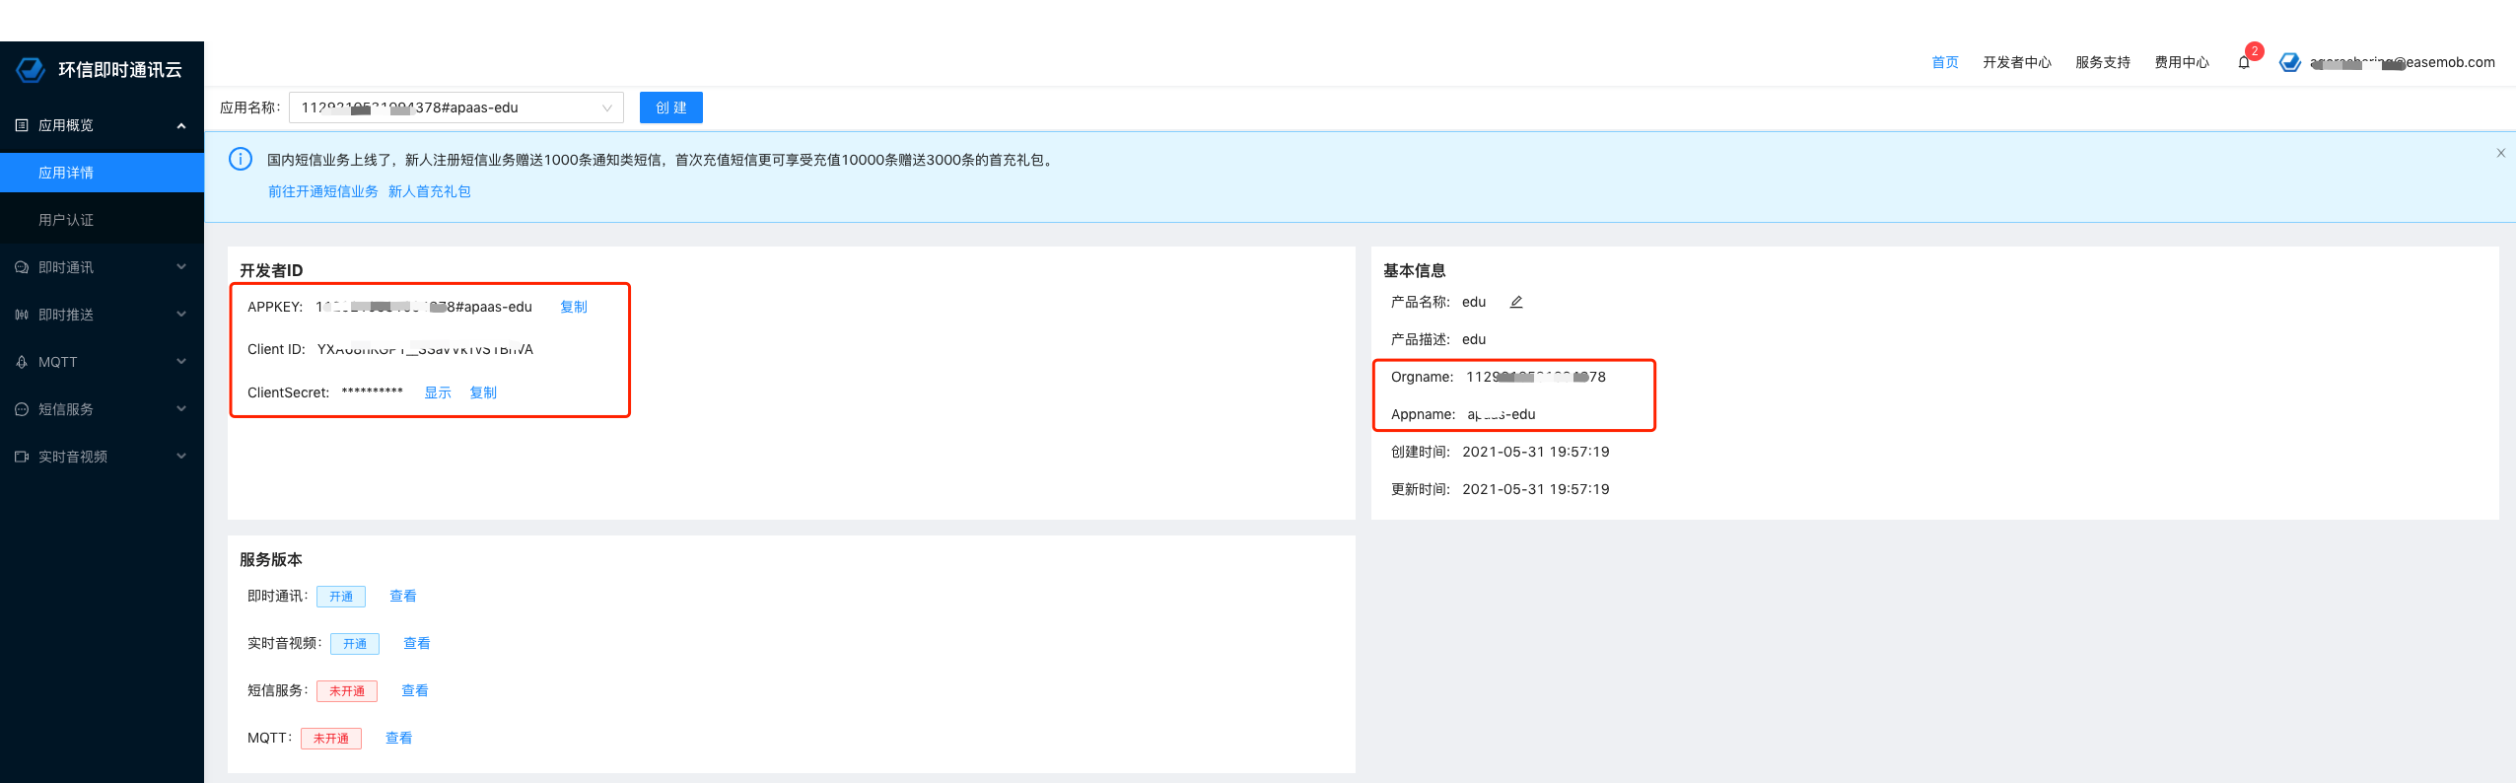Click the 创建 button

point(671,107)
